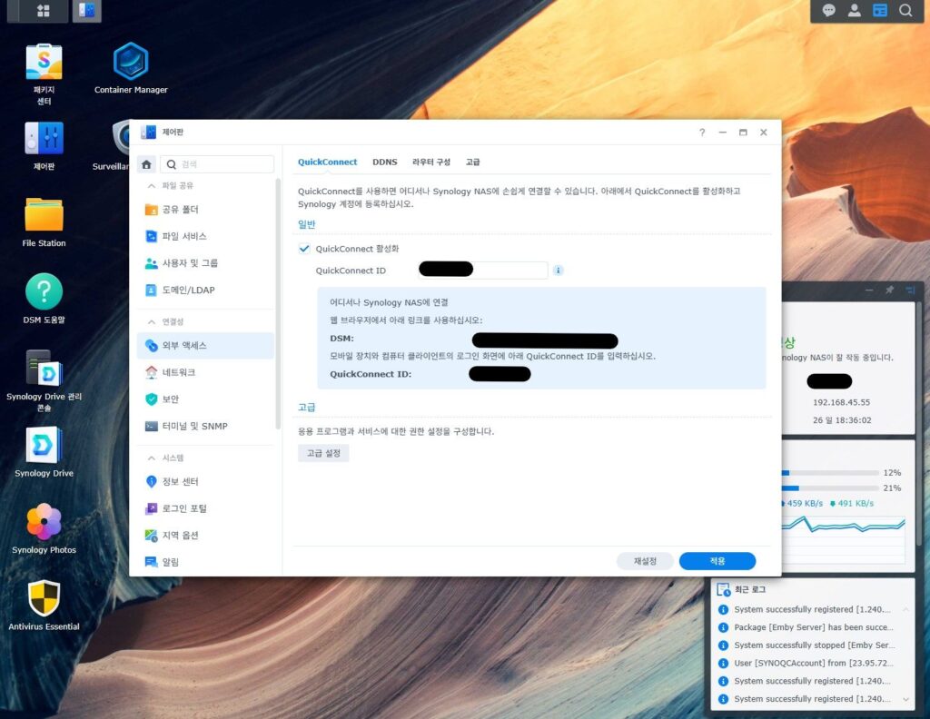
Task: Open Notification in the sidebar
Action: click(205, 562)
